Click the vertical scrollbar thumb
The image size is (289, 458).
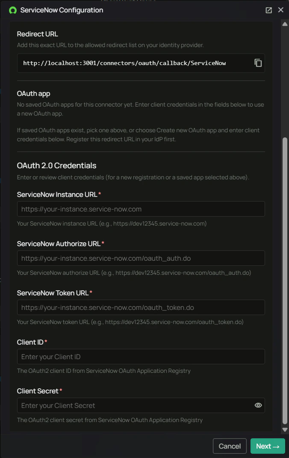[285, 280]
